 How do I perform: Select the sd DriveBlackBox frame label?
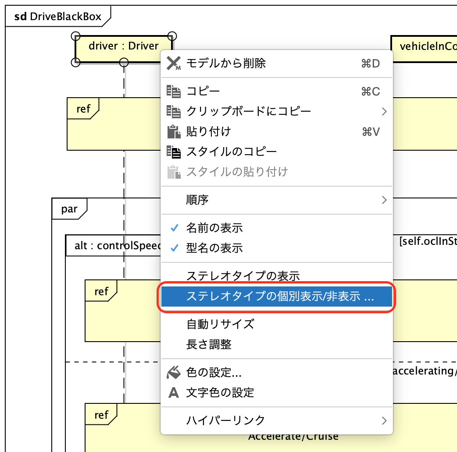58,17
